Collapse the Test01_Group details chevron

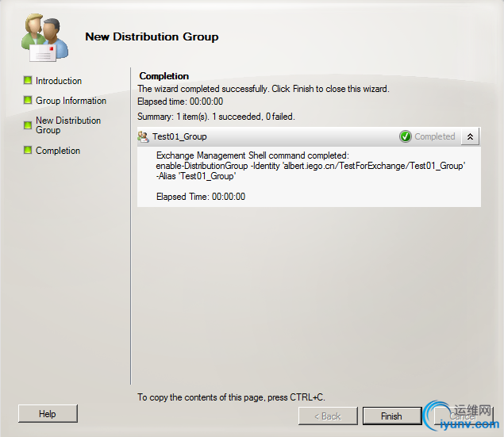(x=470, y=136)
